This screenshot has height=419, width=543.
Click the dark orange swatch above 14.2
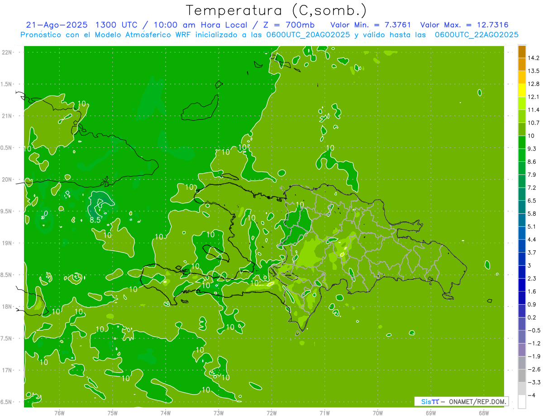pos(522,52)
